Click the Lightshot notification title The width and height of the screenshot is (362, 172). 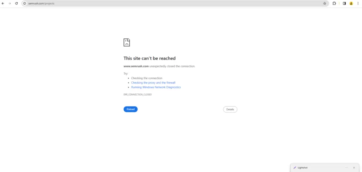[x=303, y=168]
